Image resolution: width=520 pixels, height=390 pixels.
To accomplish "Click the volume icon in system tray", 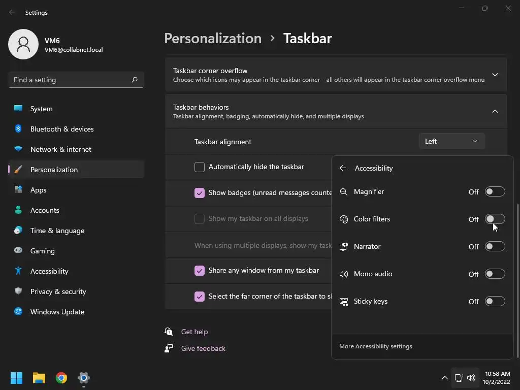I will 471,378.
